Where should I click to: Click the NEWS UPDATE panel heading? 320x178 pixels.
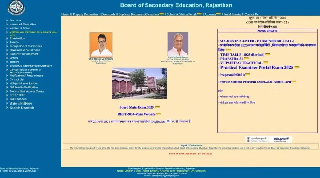tap(268, 31)
